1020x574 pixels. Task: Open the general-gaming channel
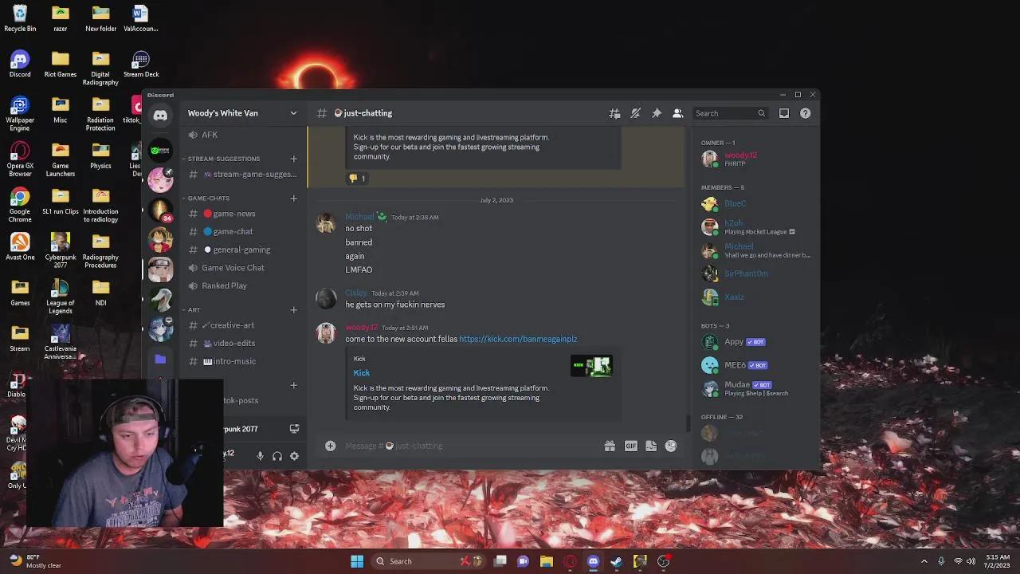242,250
